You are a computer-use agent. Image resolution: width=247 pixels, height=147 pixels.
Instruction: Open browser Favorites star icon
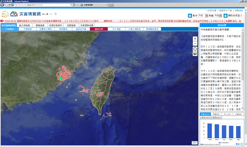(x=241, y=5)
